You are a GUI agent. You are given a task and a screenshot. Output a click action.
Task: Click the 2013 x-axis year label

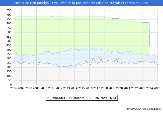pos(66,88)
